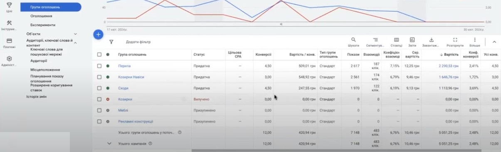Click the Download (Завантаж...) icon

point(432,40)
